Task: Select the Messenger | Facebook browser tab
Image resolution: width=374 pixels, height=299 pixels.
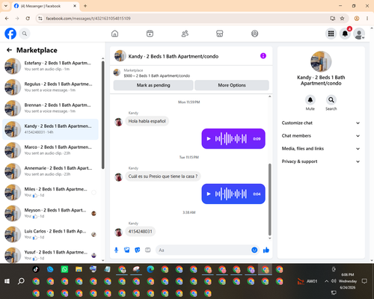Action: click(x=46, y=6)
